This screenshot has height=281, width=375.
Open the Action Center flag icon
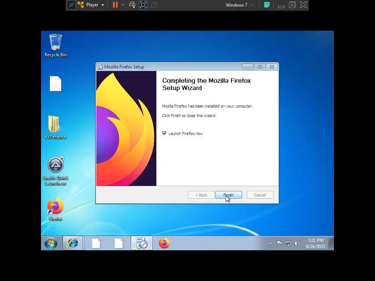[x=279, y=243]
